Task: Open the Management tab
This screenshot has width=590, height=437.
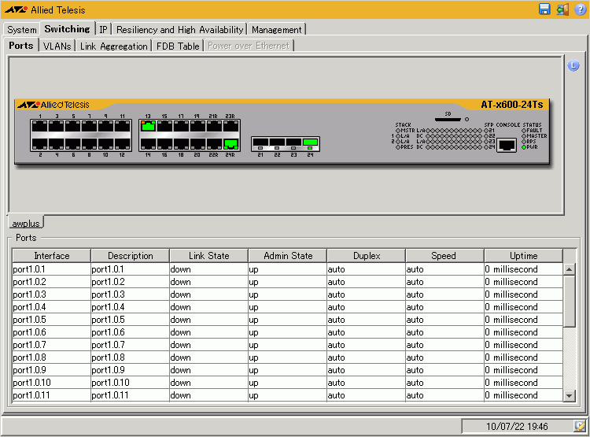Action: coord(277,29)
